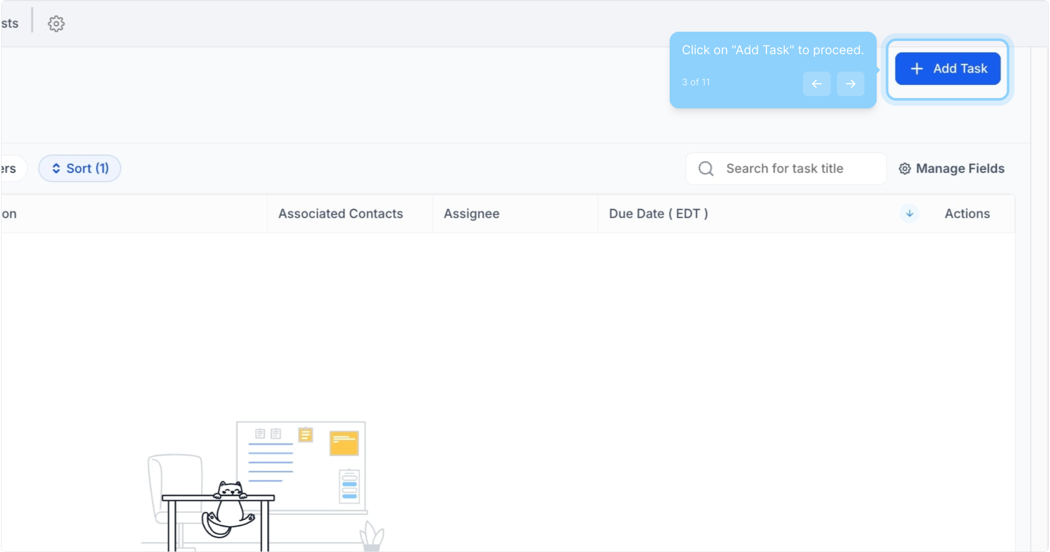This screenshot has height=552, width=1050.
Task: Click the Manage Fields gear icon
Action: (x=905, y=169)
